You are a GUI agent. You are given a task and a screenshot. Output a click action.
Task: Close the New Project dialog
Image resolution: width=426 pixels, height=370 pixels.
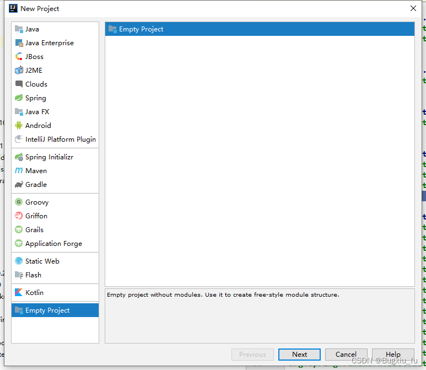click(x=413, y=8)
